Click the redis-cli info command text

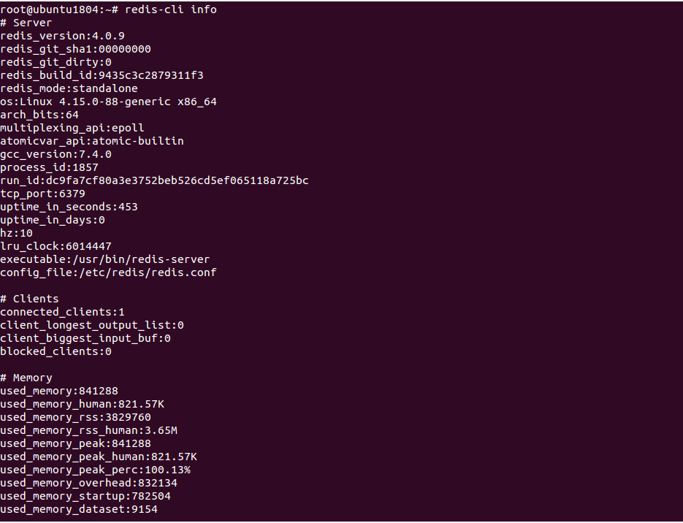click(x=171, y=9)
